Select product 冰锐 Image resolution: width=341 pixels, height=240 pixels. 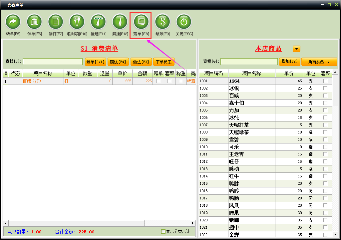tap(234, 88)
